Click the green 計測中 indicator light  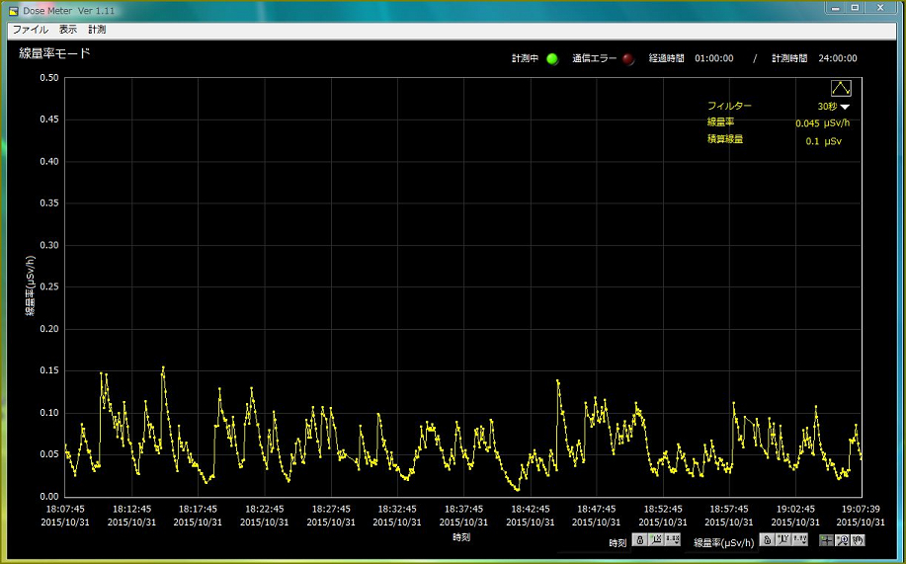(552, 58)
